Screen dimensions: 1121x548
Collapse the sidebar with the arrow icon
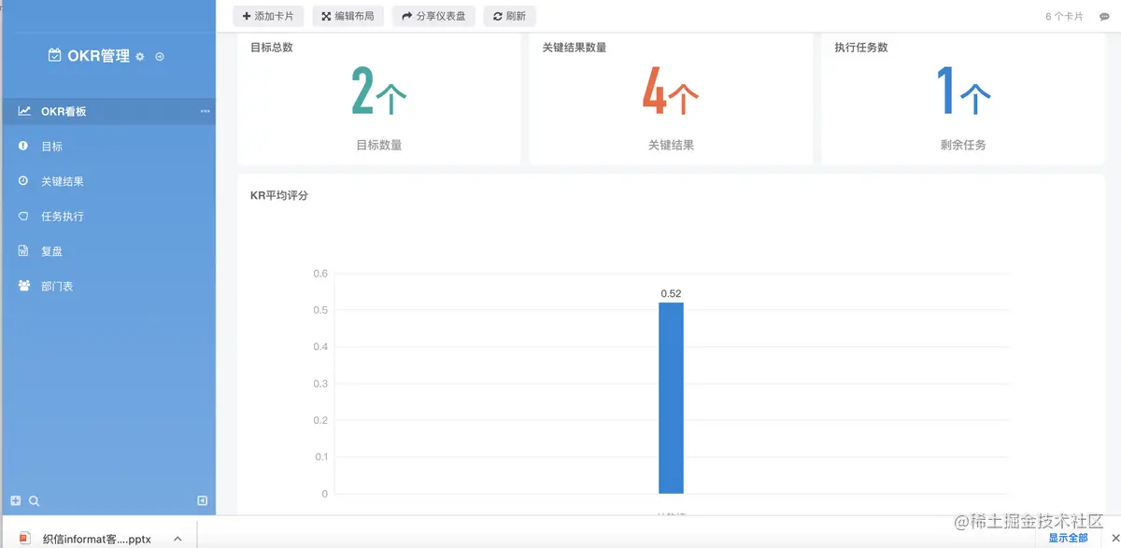[x=202, y=500]
